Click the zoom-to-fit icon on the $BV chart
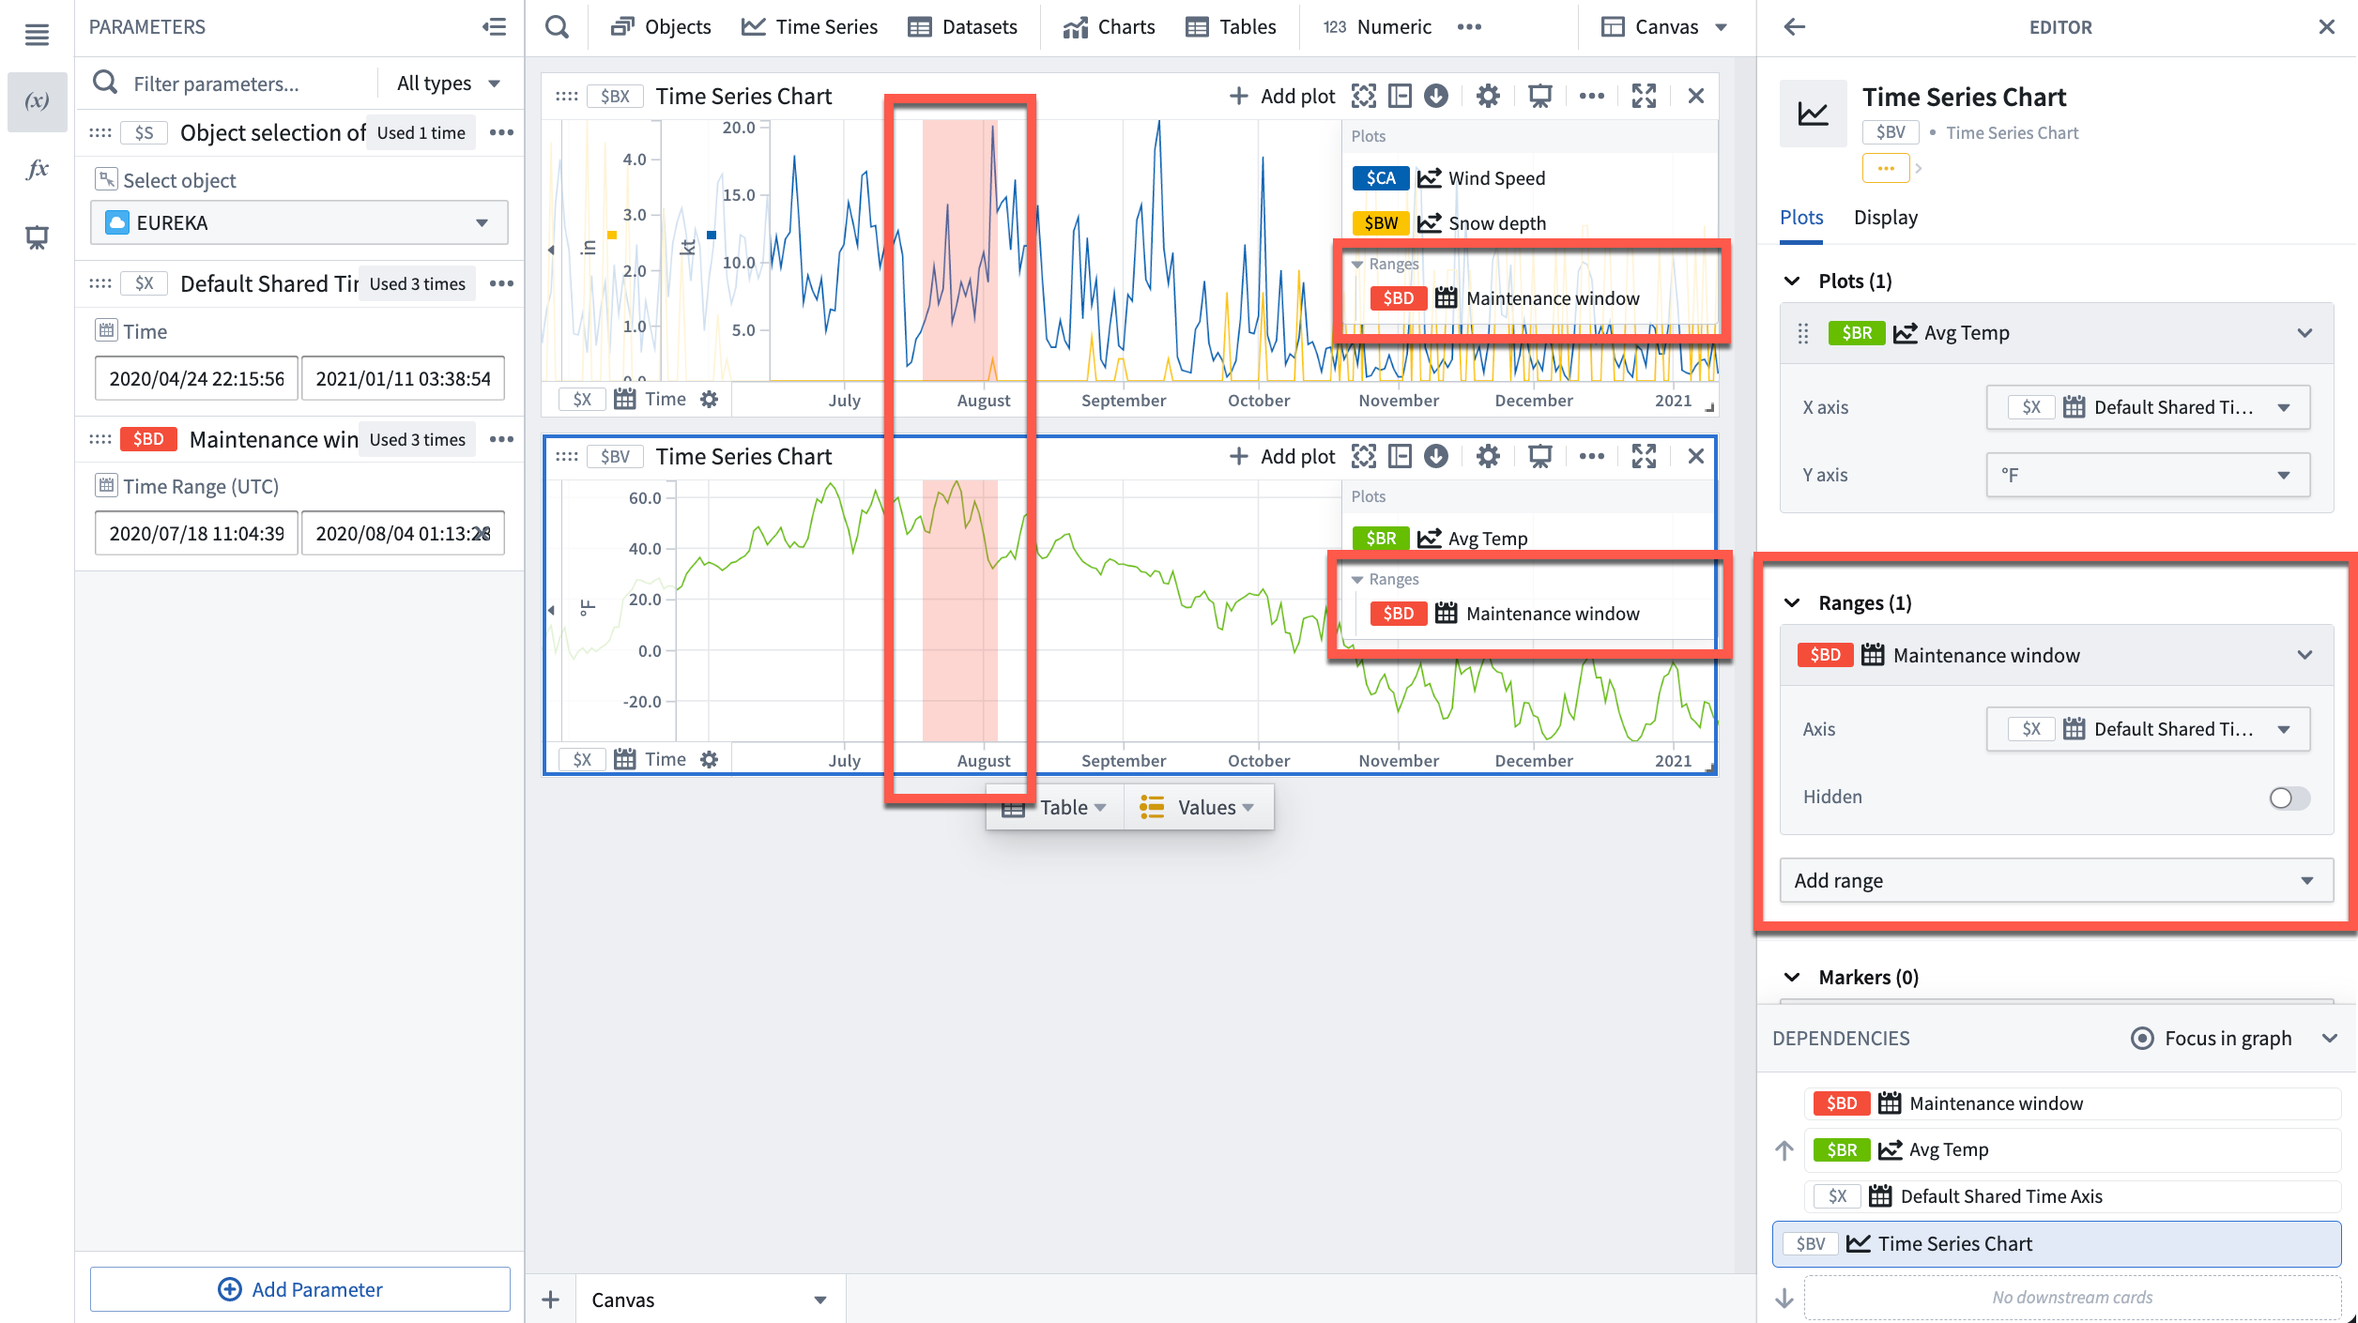Viewport: 2358px width, 1323px height. (x=1364, y=456)
